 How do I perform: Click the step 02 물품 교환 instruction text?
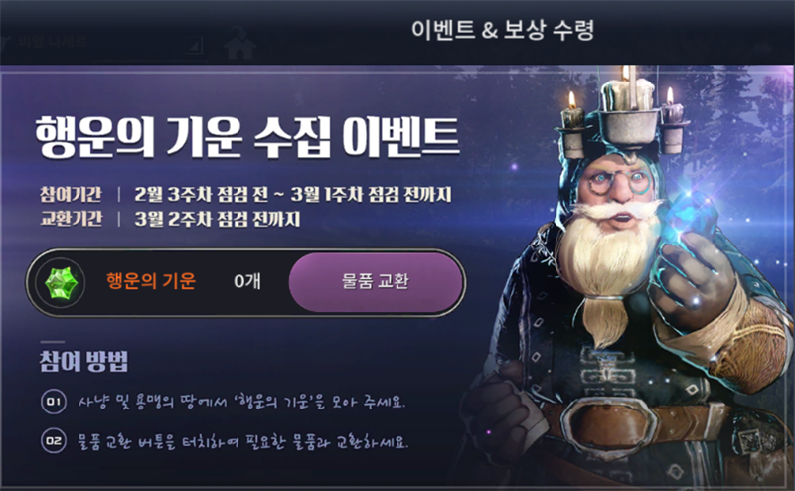[x=242, y=441]
